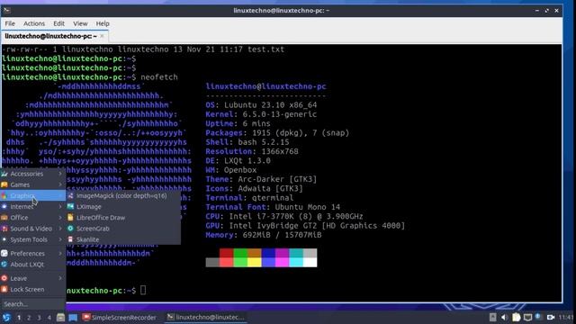Expand the Sound & Video category
This screenshot has height=324, width=576.
32,229
